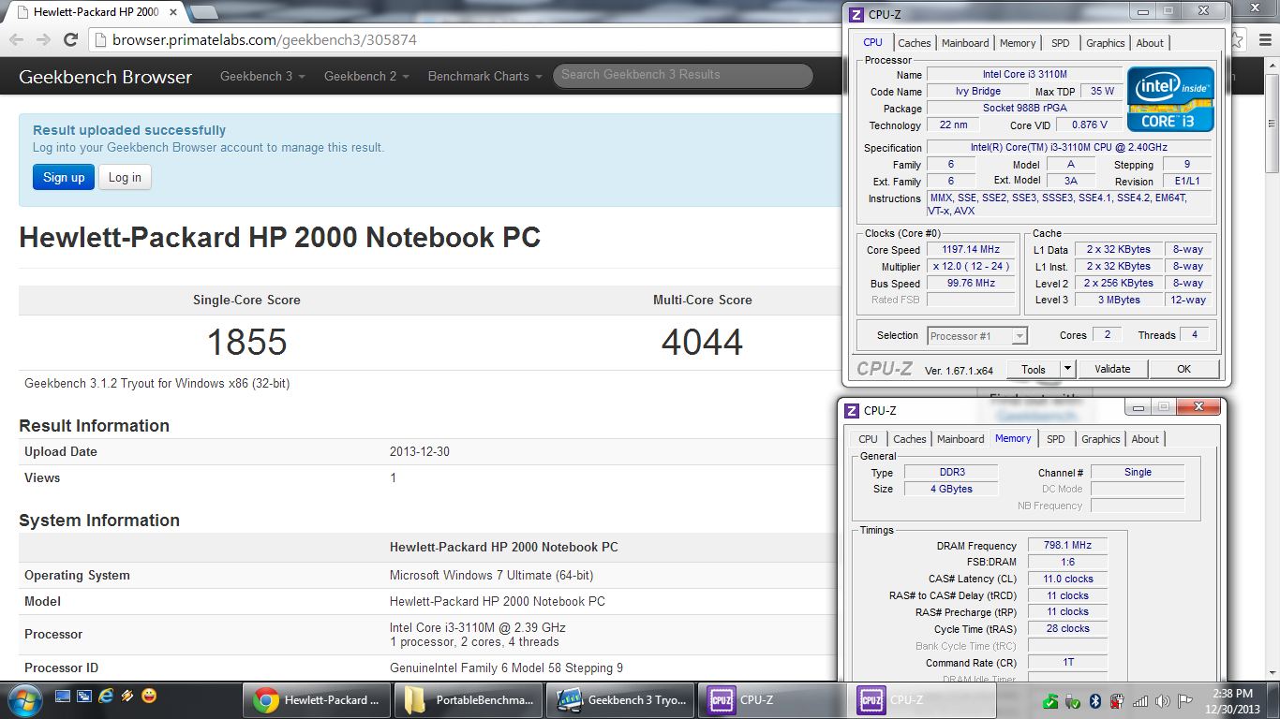Open a new Chrome tab
1280x719 pixels.
click(203, 12)
